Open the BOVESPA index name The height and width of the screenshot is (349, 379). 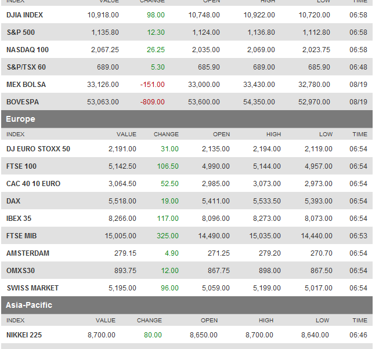pyautogui.click(x=23, y=102)
